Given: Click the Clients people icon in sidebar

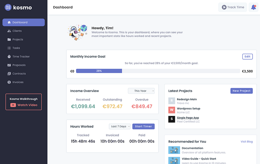Looking at the screenshot, I should pyautogui.click(x=9, y=31).
